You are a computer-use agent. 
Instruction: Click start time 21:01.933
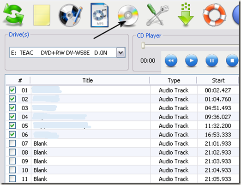[x=218, y=143]
